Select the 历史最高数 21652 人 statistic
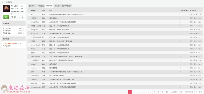This screenshot has width=204, height=94. pos(14,33)
